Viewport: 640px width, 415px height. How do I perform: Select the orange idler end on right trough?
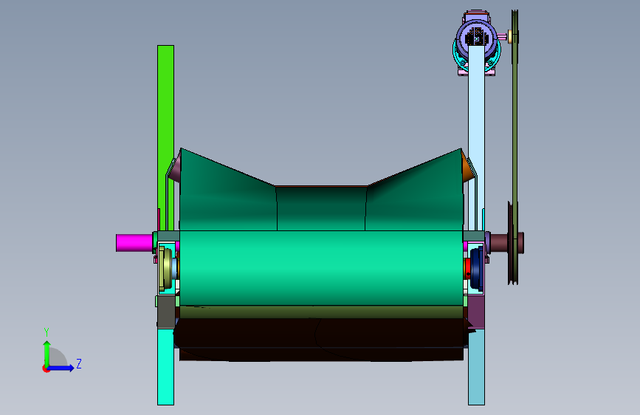point(467,168)
